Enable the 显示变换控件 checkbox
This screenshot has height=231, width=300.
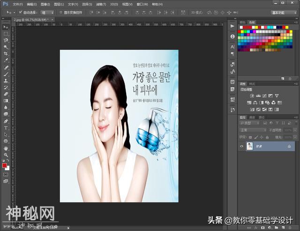point(61,12)
